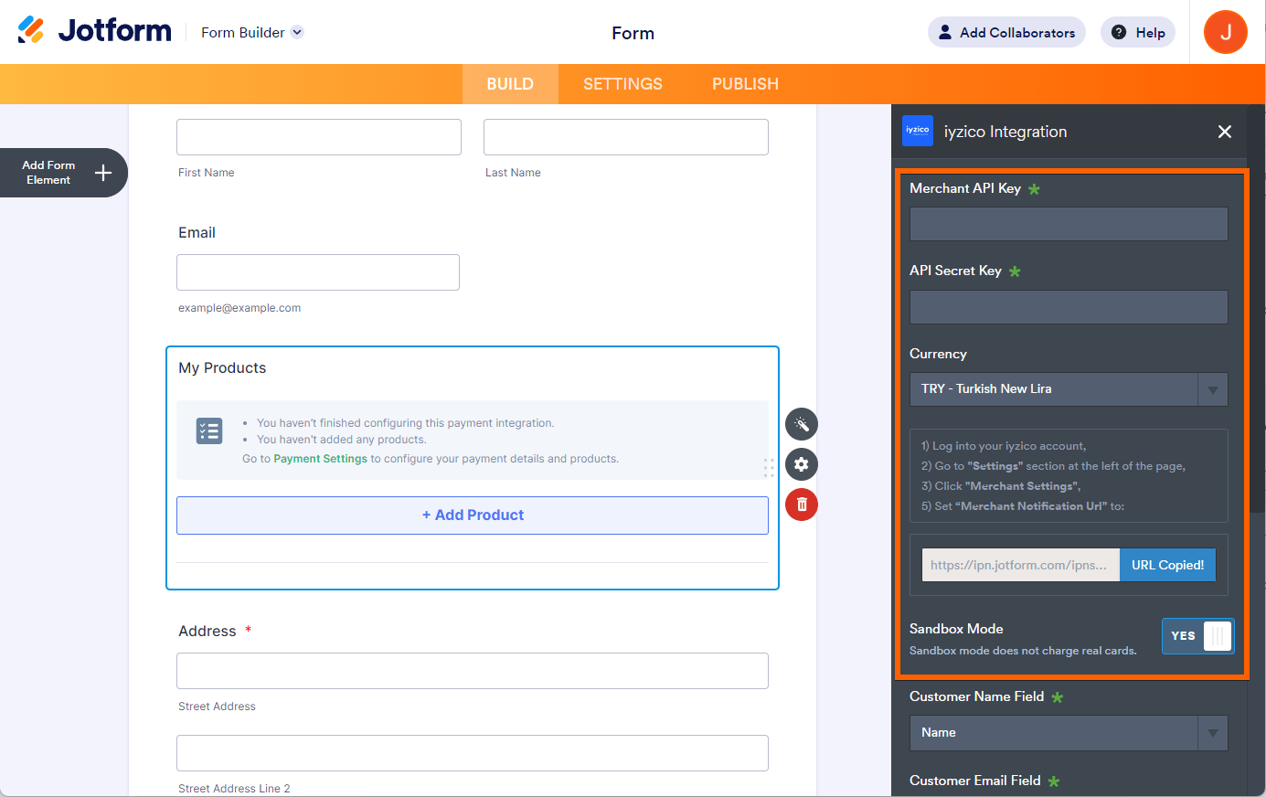Image resolution: width=1266 pixels, height=797 pixels.
Task: Click the Add Product button
Action: click(473, 515)
